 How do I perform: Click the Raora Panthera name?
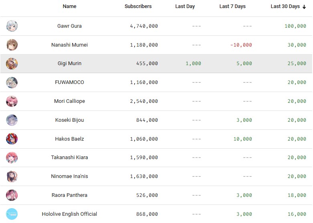(69, 195)
